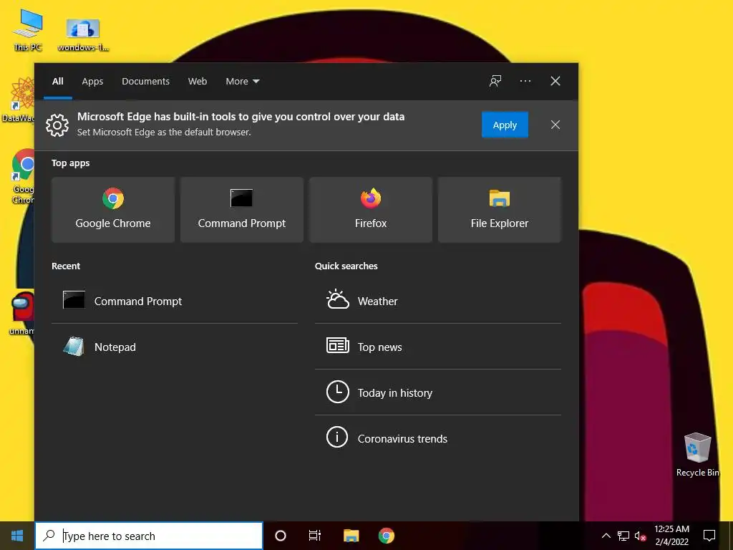The image size is (733, 550).
Task: Click the Show desktop sliver
Action: pyautogui.click(x=730, y=536)
